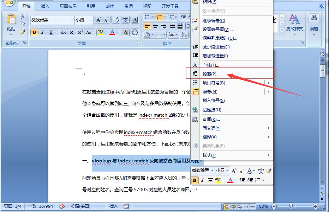Toggle left alignment in the ribbon

pyautogui.click(x=147, y=26)
